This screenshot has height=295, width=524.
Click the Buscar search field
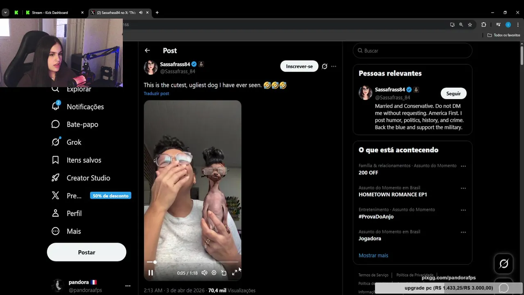click(412, 50)
